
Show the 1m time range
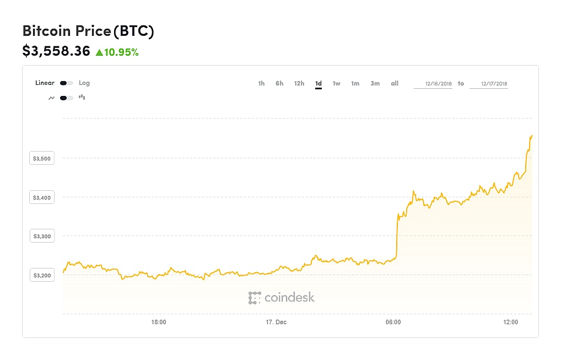[x=355, y=84]
